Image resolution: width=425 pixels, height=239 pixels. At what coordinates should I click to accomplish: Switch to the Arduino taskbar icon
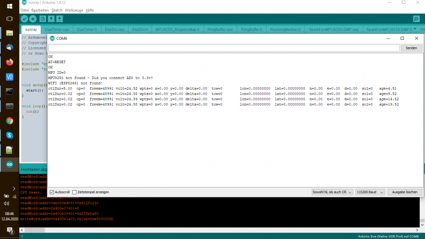(10, 165)
